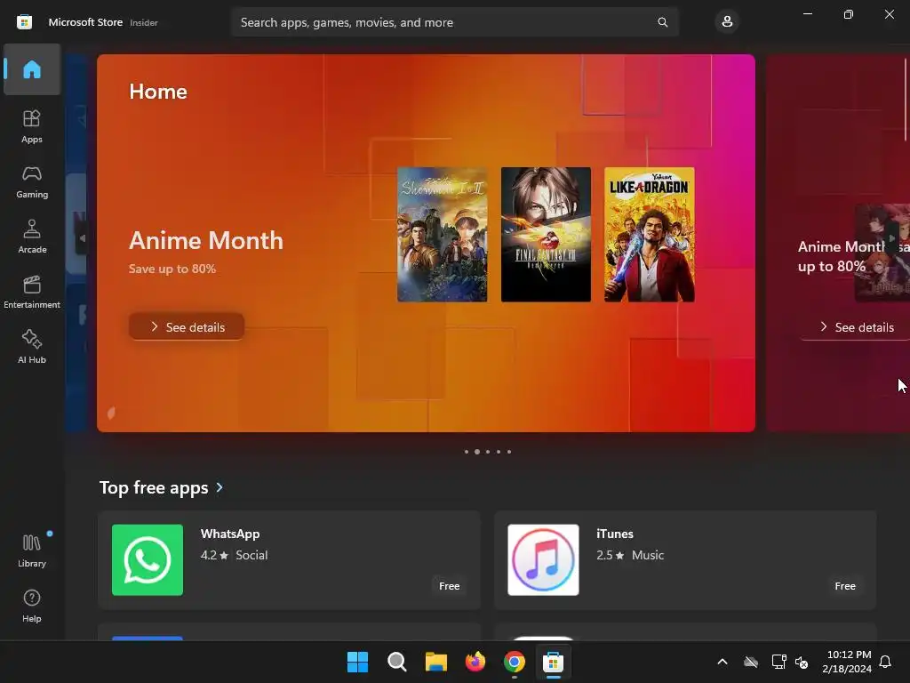Click the Insider label in title bar
This screenshot has height=683, width=910.
click(144, 22)
